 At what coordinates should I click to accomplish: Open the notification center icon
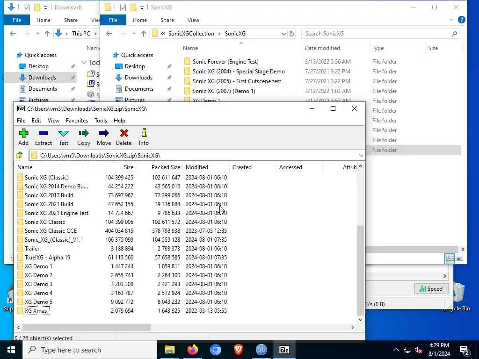(x=464, y=350)
